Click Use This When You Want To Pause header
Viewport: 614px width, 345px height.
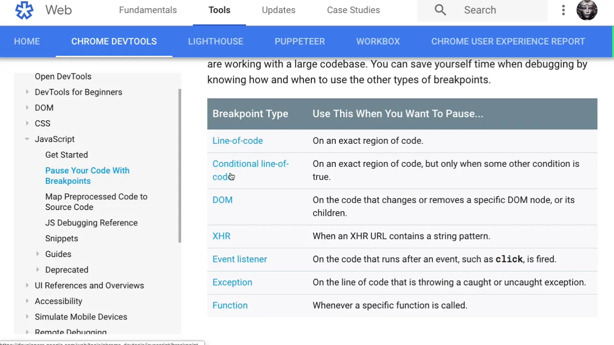click(x=398, y=114)
